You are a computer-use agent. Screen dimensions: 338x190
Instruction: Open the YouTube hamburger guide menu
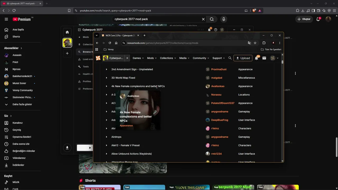point(6,19)
